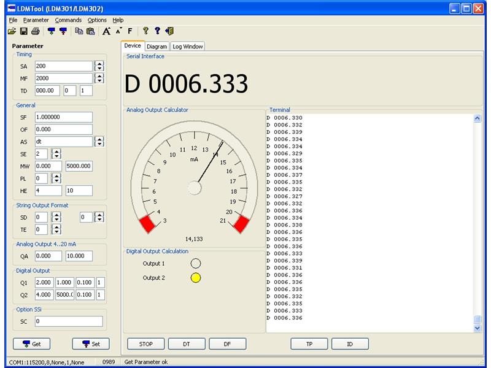Image resolution: width=491 pixels, height=368 pixels.
Task: Click terminal line D 0006.338
Action: coord(285,225)
